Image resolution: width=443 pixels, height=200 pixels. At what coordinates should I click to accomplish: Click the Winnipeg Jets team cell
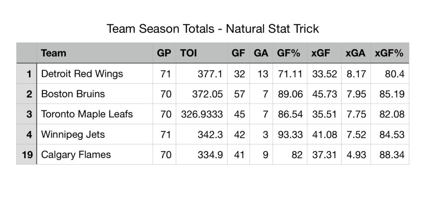(x=73, y=134)
